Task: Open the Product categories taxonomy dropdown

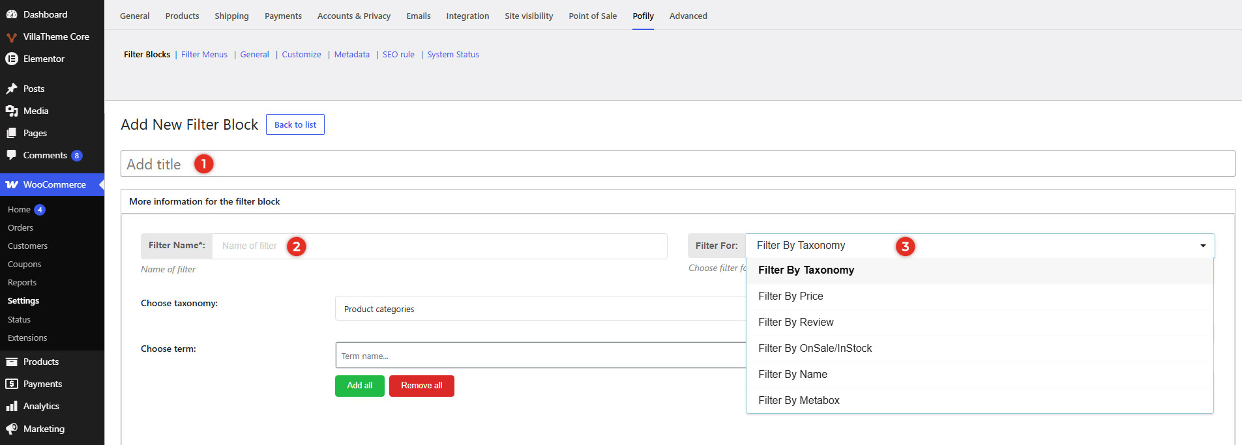Action: click(540, 308)
